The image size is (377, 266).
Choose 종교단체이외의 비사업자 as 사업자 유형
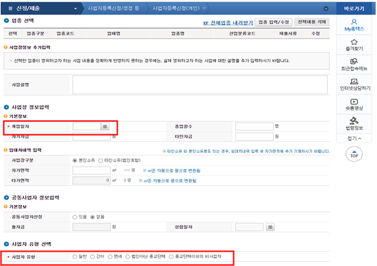tap(171, 257)
